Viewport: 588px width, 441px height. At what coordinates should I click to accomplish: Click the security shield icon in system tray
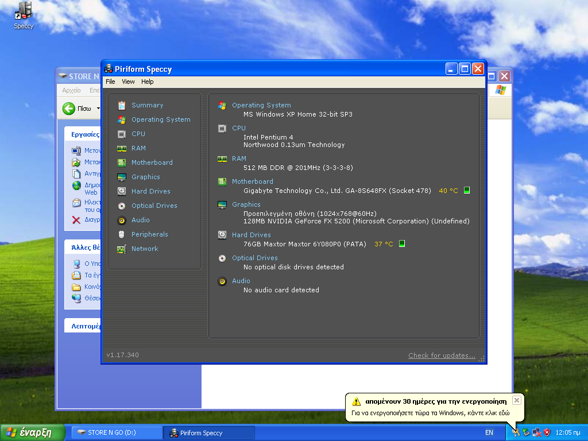[x=547, y=432]
